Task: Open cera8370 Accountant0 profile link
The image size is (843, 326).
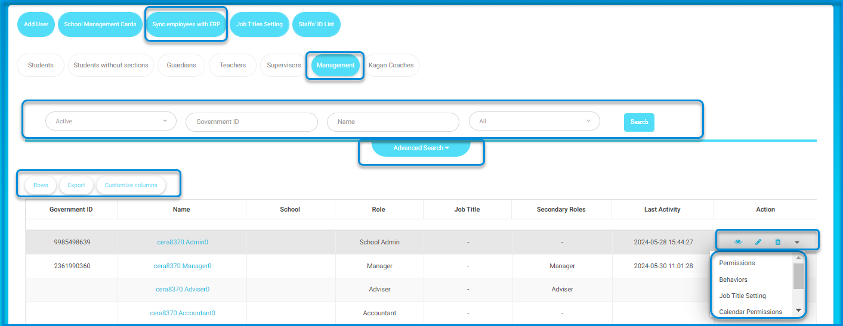Action: click(182, 313)
